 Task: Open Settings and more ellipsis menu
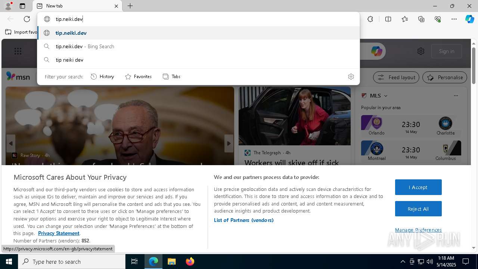[x=454, y=19]
